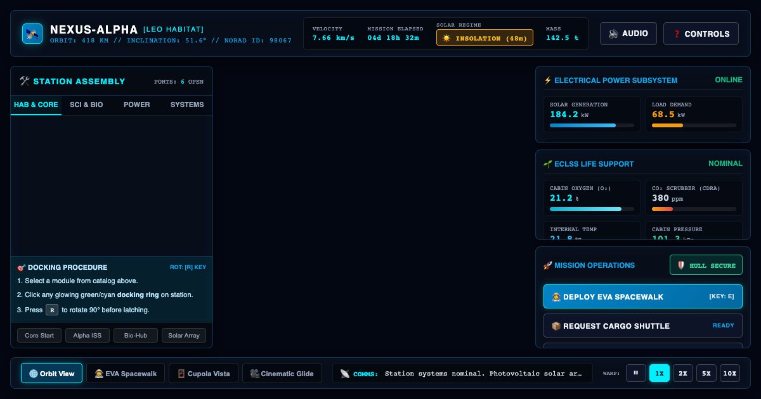Click the Station Assembly tools icon
Screen dimensions: 761x399
click(25, 81)
